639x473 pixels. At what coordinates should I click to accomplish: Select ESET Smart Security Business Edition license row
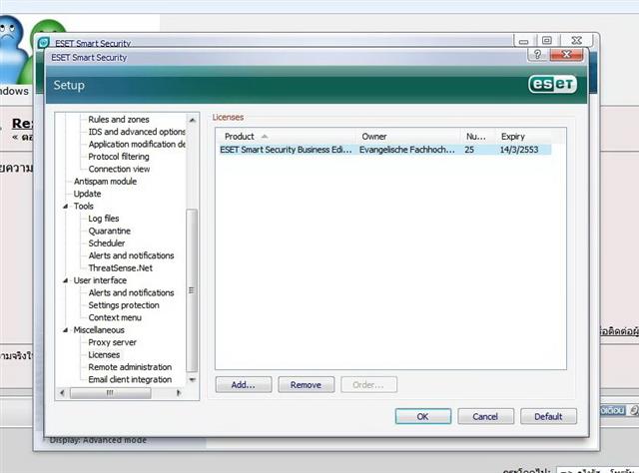(x=385, y=150)
